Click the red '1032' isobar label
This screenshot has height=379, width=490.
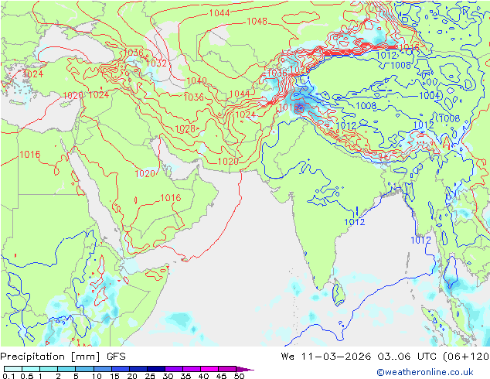click(156, 63)
